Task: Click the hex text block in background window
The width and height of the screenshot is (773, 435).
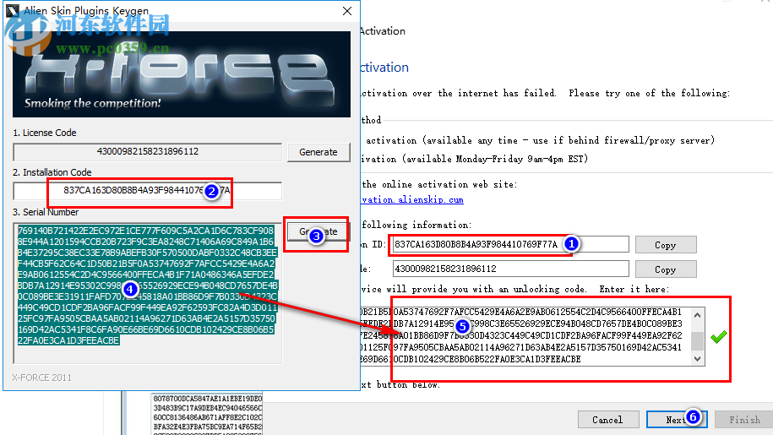Action: coord(208,413)
